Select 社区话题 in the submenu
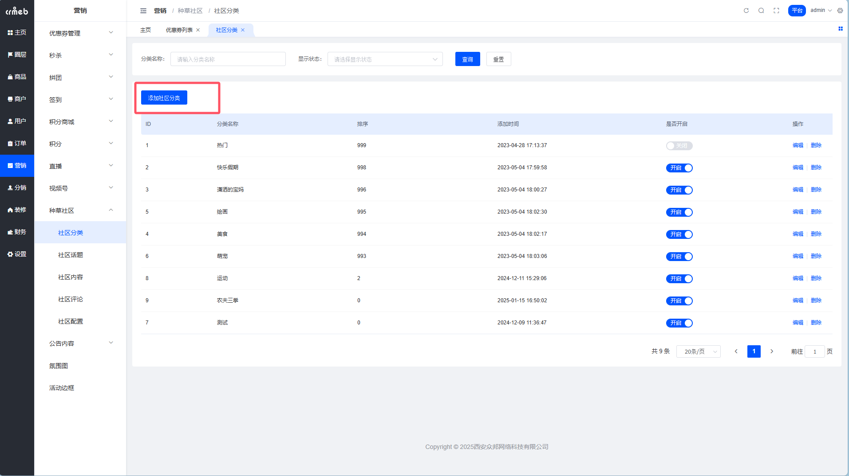The height and width of the screenshot is (476, 849). click(71, 255)
